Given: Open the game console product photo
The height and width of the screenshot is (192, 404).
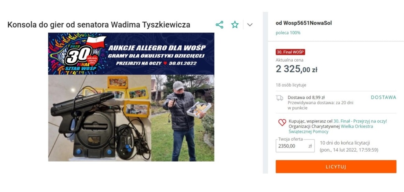Looking at the screenshot, I should click(100, 118).
